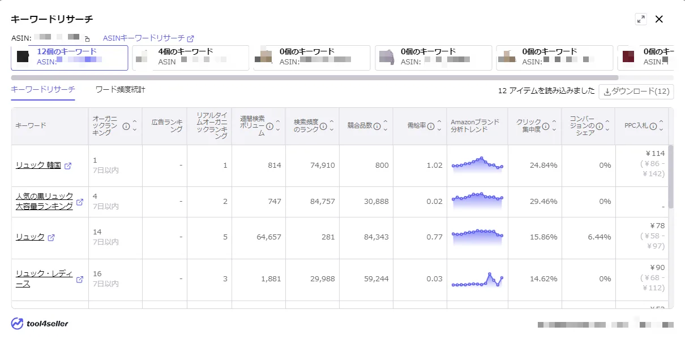The height and width of the screenshot is (344, 685).
Task: Copy the ASIN with the copy icon
Action: click(87, 39)
